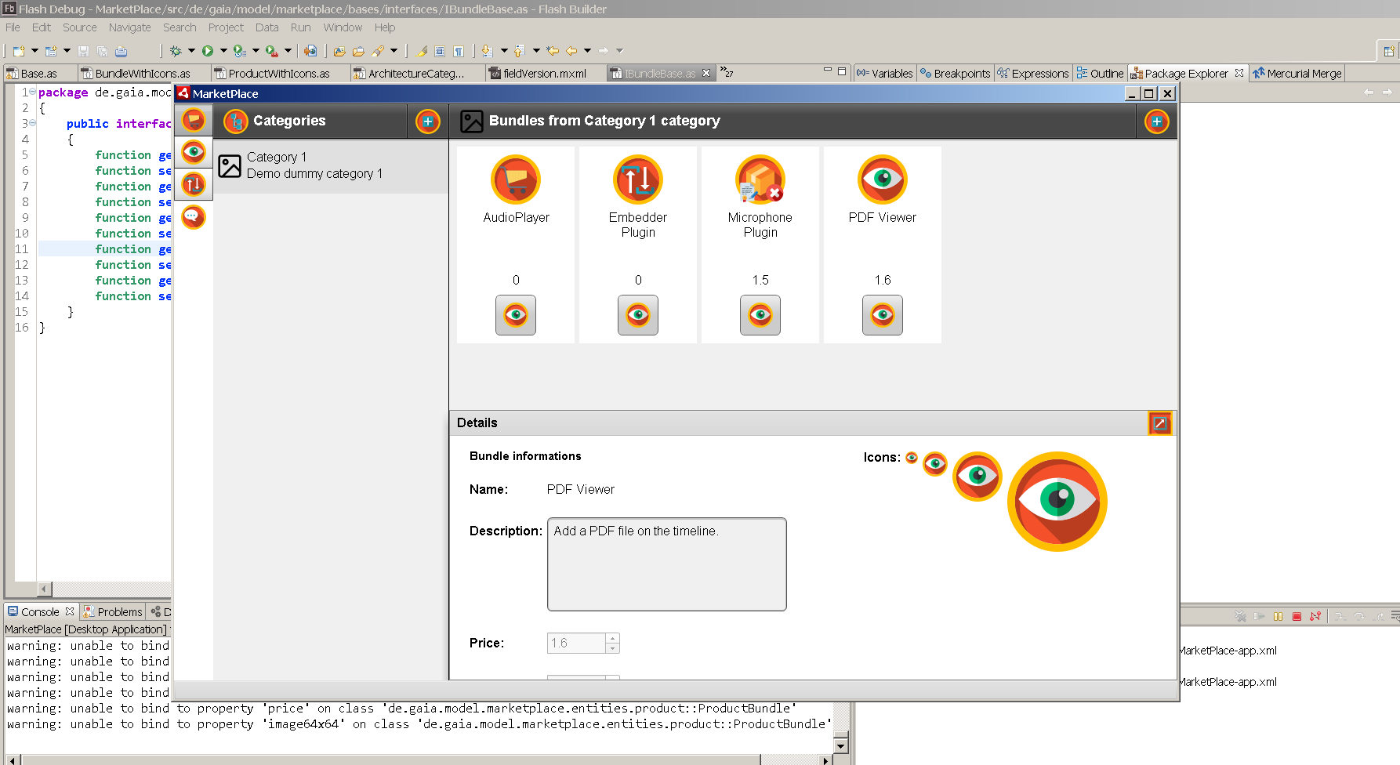Click the Debug bug icon in toolbar
The width and height of the screenshot is (1400, 765).
coord(176,51)
